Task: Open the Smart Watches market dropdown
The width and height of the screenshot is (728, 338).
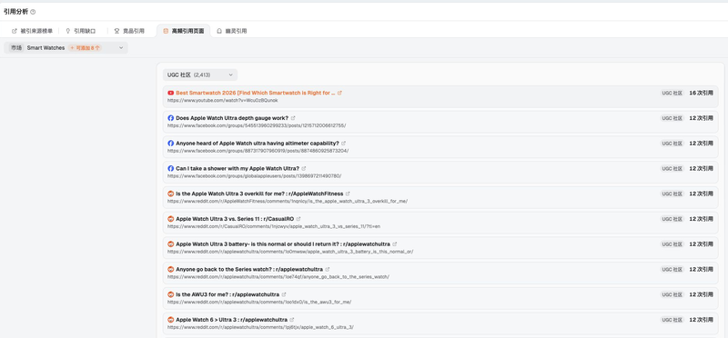Action: coord(66,48)
